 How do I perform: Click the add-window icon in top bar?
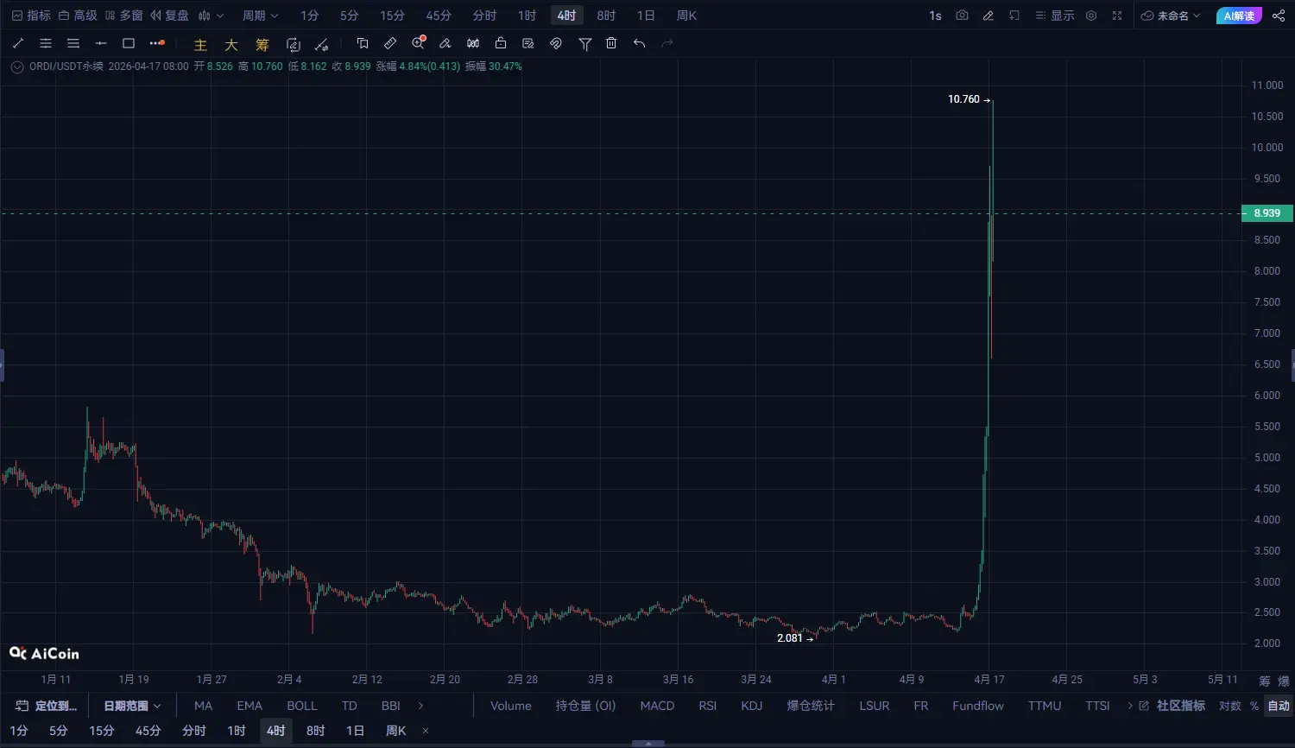(x=1014, y=16)
